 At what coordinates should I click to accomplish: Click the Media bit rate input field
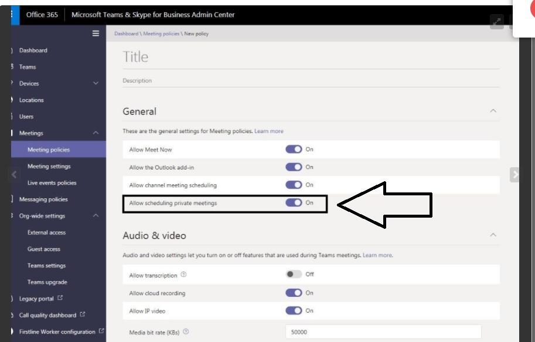point(383,332)
